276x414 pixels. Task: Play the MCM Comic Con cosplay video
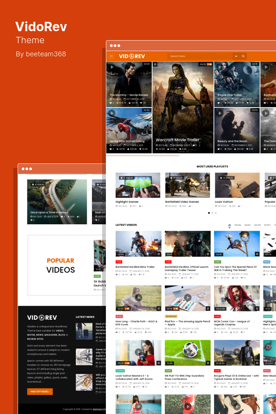(x=237, y=298)
